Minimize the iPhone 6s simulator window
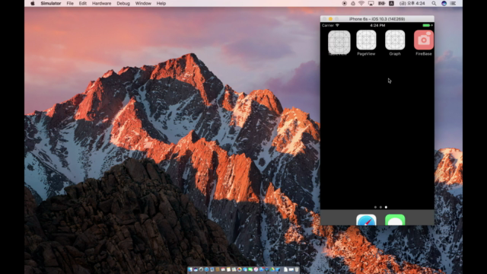 (x=330, y=19)
